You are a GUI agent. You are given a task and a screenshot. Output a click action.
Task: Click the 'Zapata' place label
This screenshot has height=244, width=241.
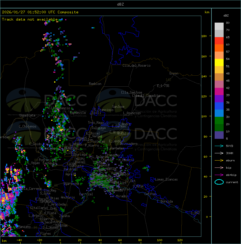pos(64,216)
